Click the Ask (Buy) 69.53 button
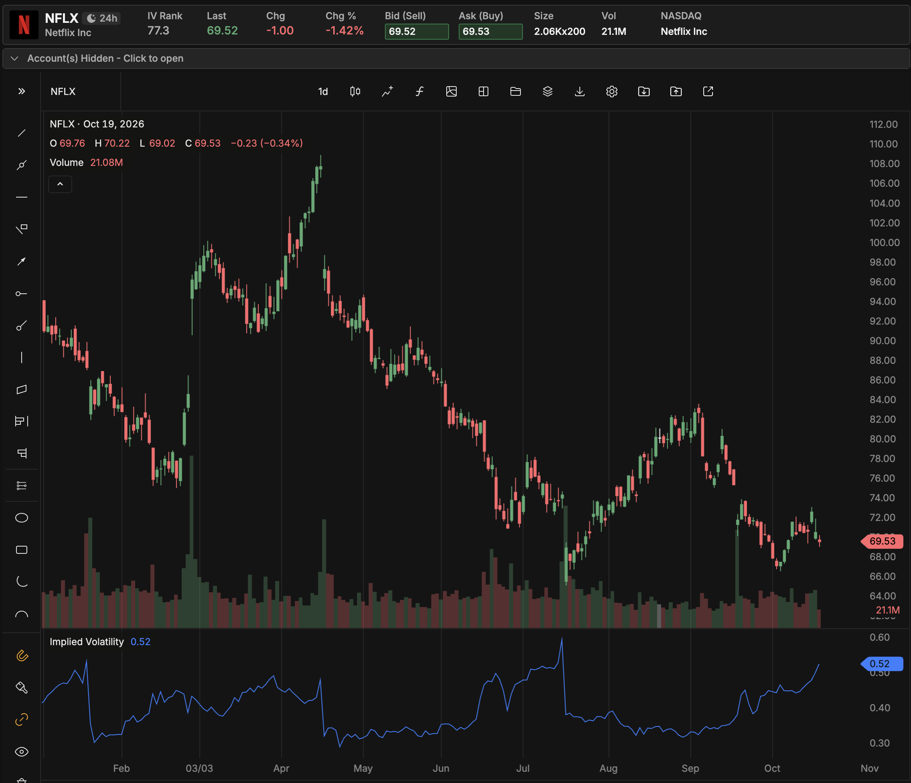911x783 pixels. point(491,32)
